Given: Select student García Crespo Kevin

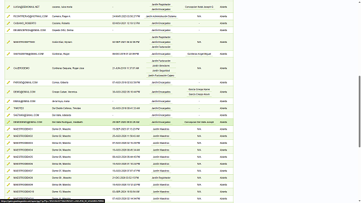Looking at the screenshot, I should 199,94.
